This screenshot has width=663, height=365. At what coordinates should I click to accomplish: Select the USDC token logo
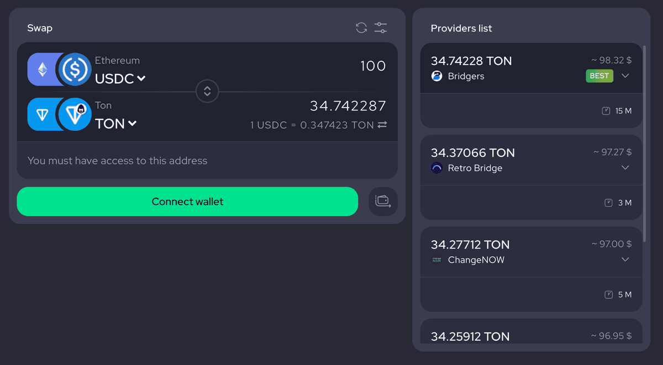coord(75,69)
